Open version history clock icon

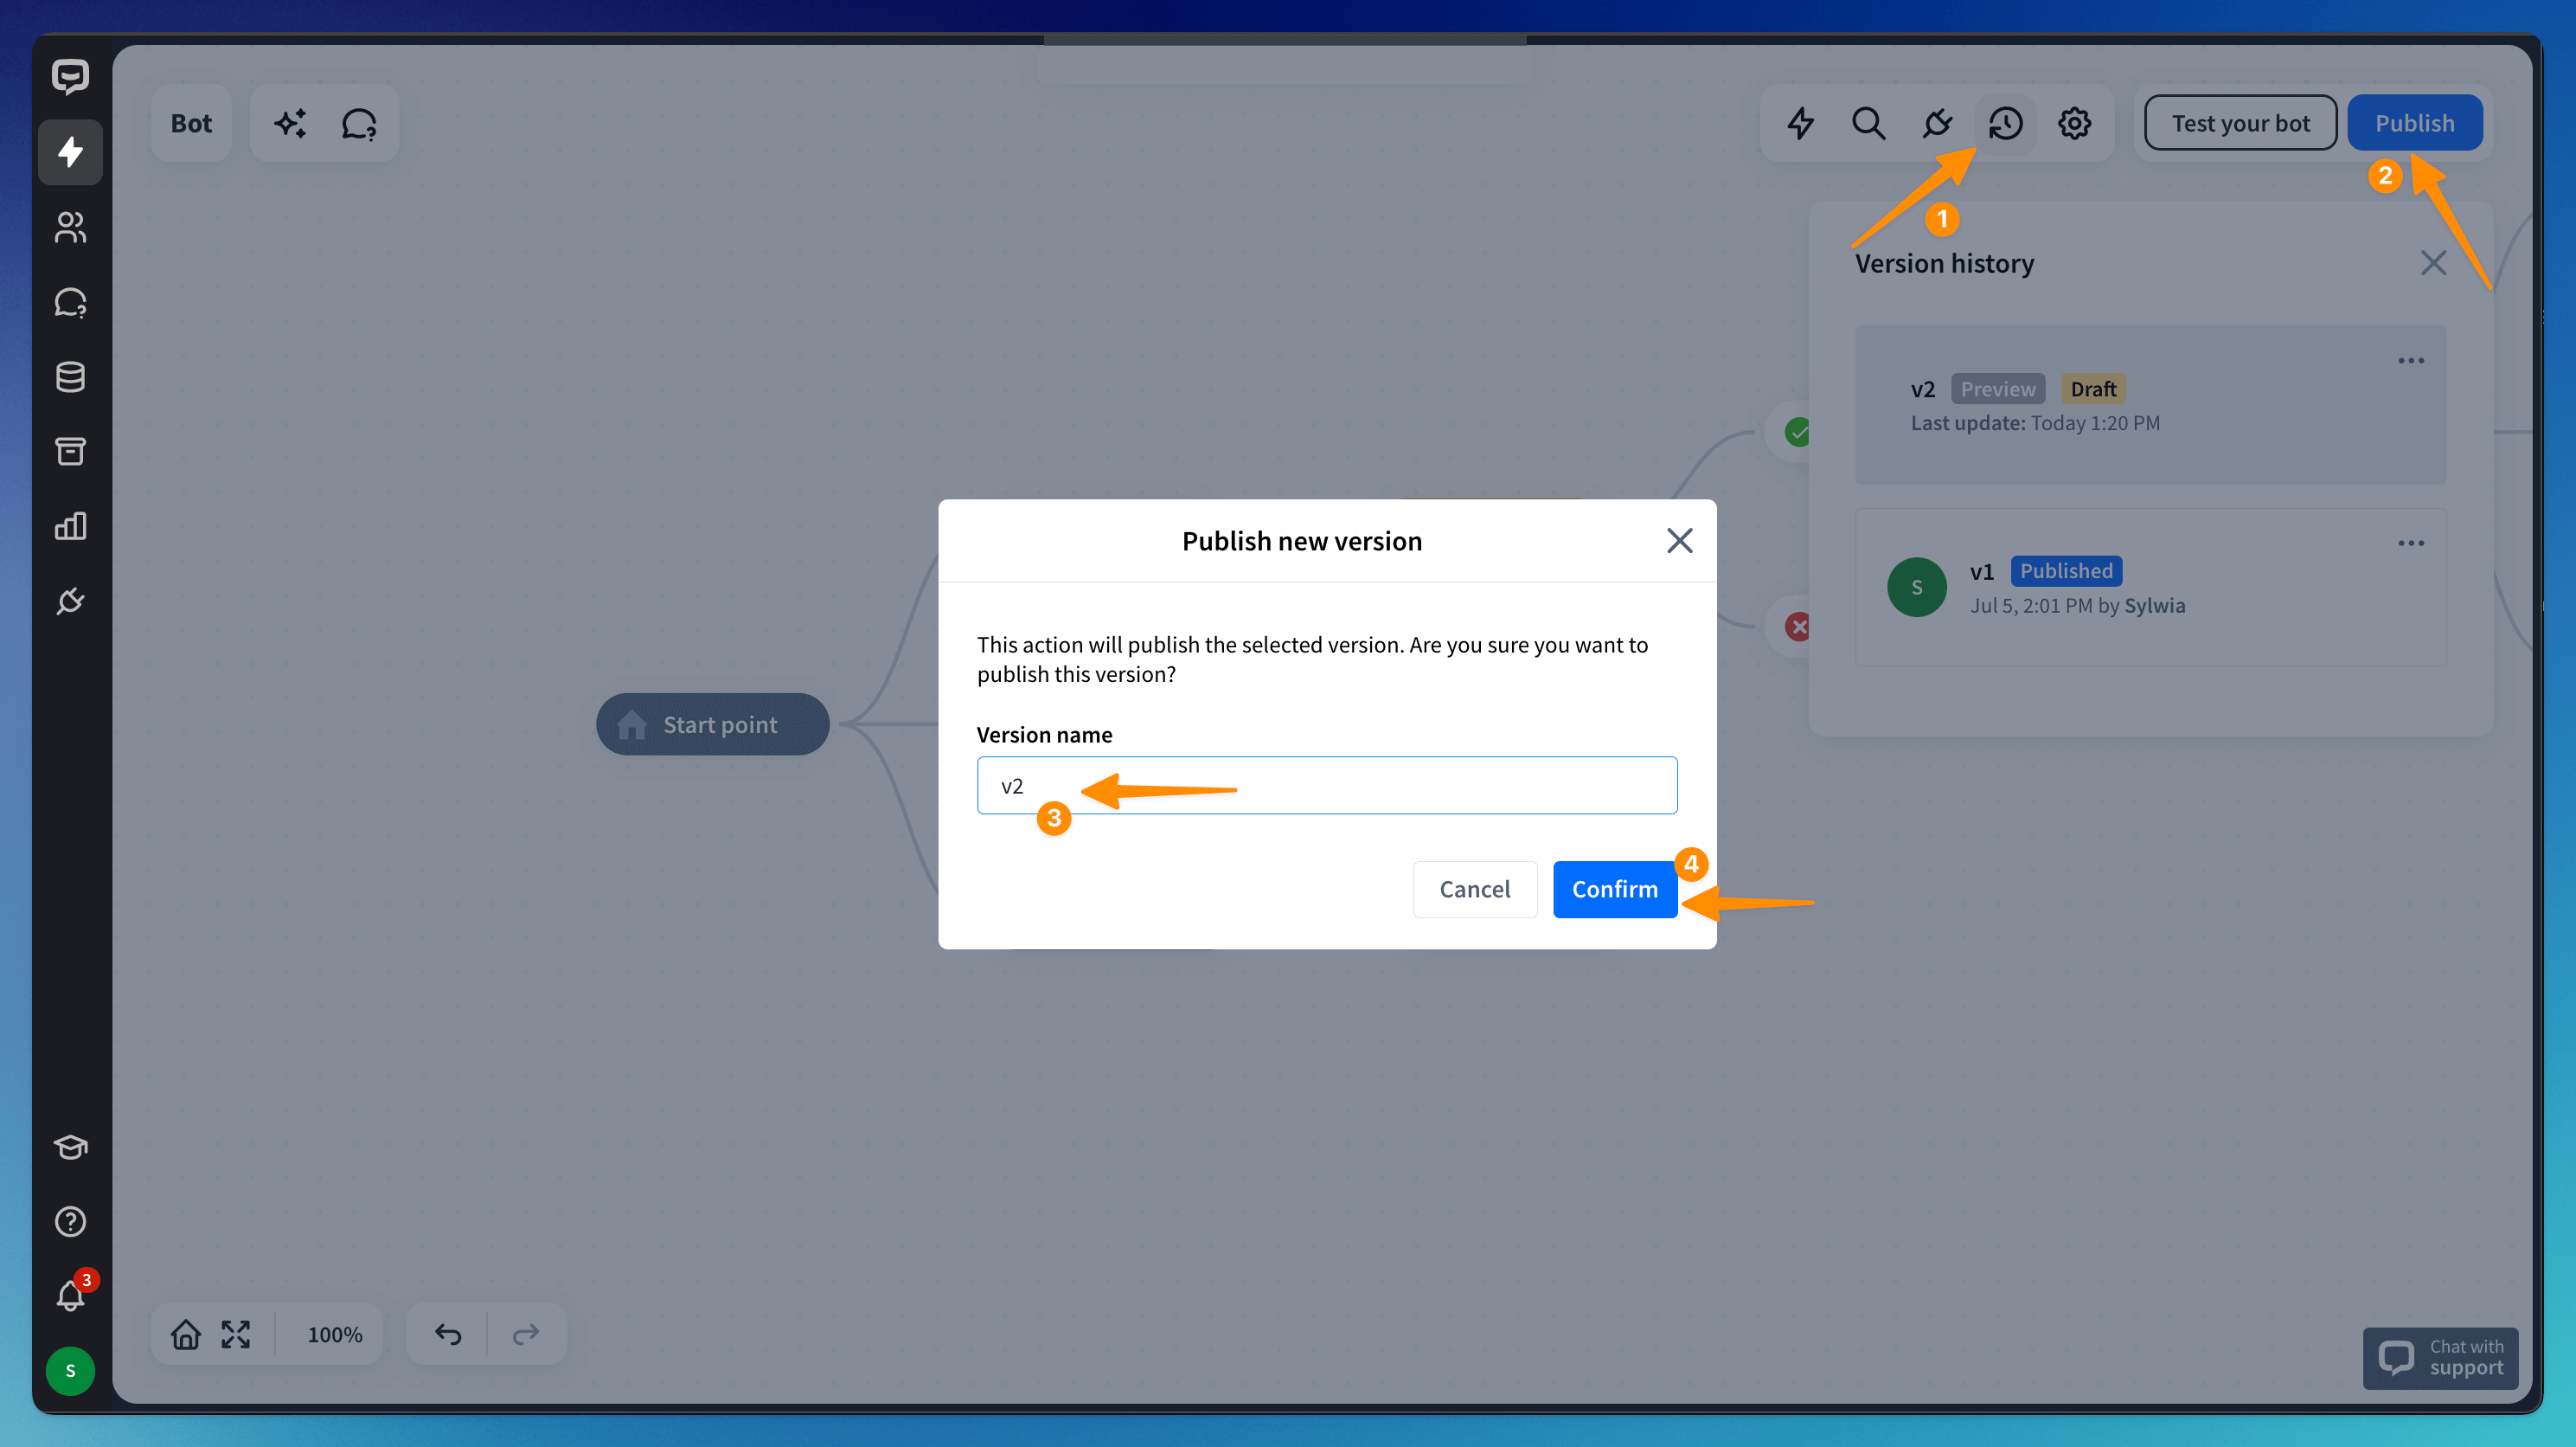tap(2005, 123)
